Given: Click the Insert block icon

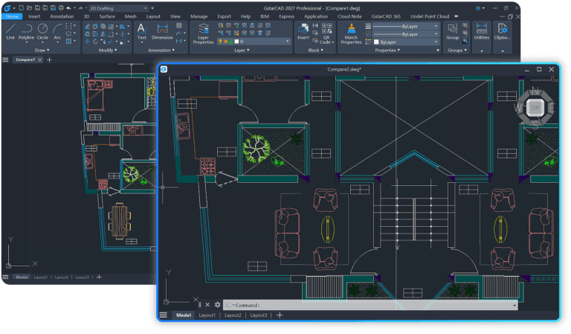Looking at the screenshot, I should [x=303, y=31].
